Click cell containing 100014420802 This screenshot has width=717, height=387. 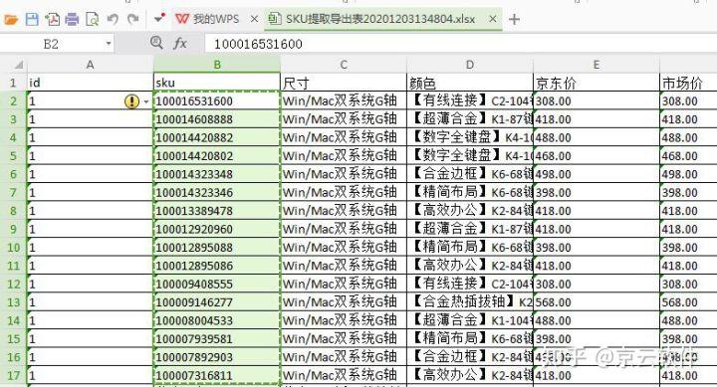(217, 156)
